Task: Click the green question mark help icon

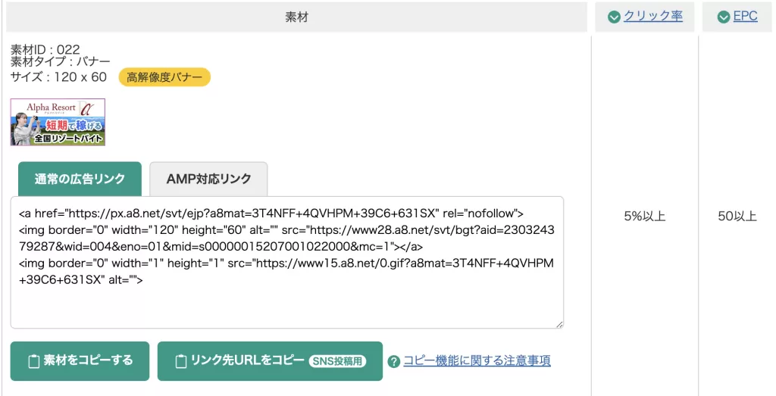Action: point(393,361)
